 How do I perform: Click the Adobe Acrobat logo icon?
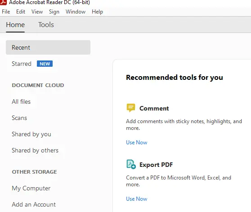3,2
